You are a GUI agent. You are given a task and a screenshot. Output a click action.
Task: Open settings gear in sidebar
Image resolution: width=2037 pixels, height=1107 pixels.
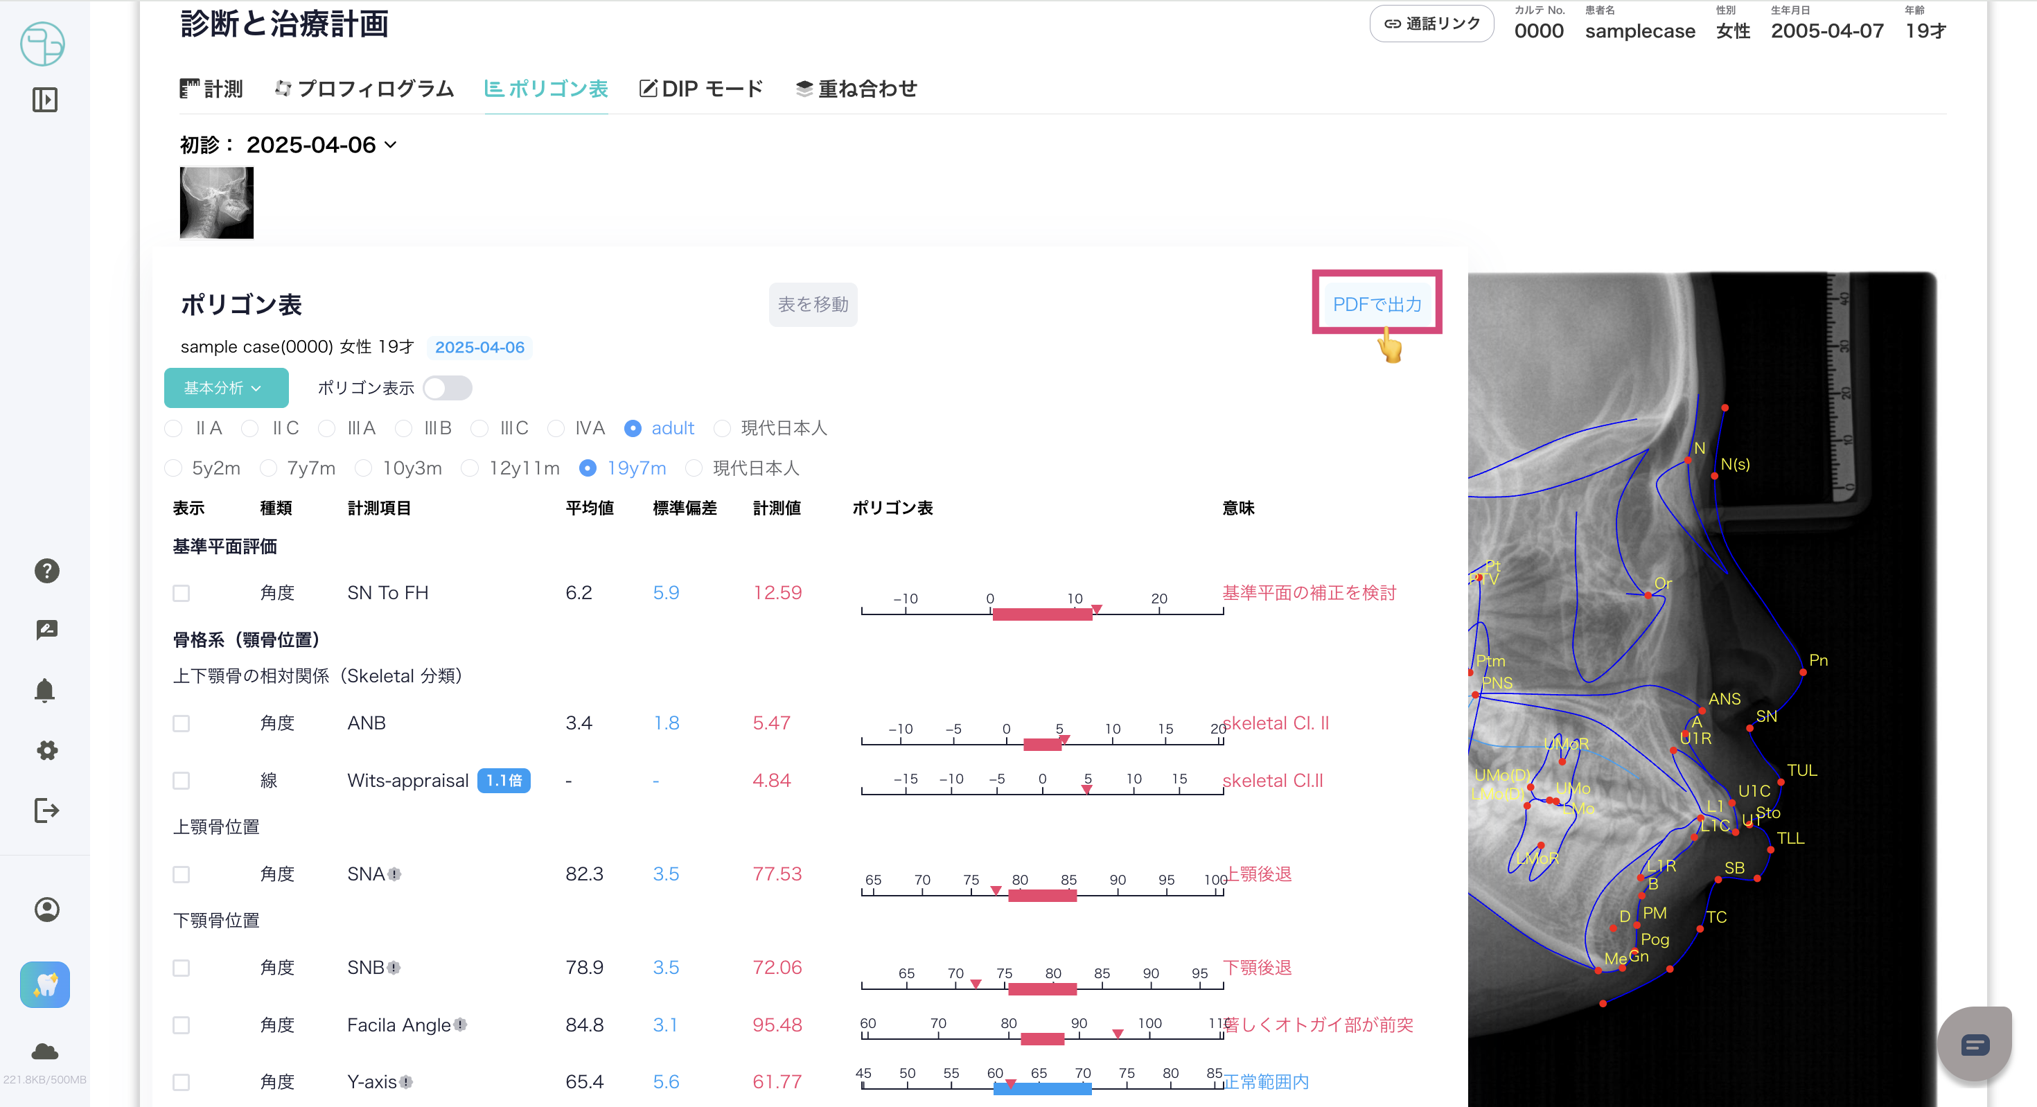(46, 750)
